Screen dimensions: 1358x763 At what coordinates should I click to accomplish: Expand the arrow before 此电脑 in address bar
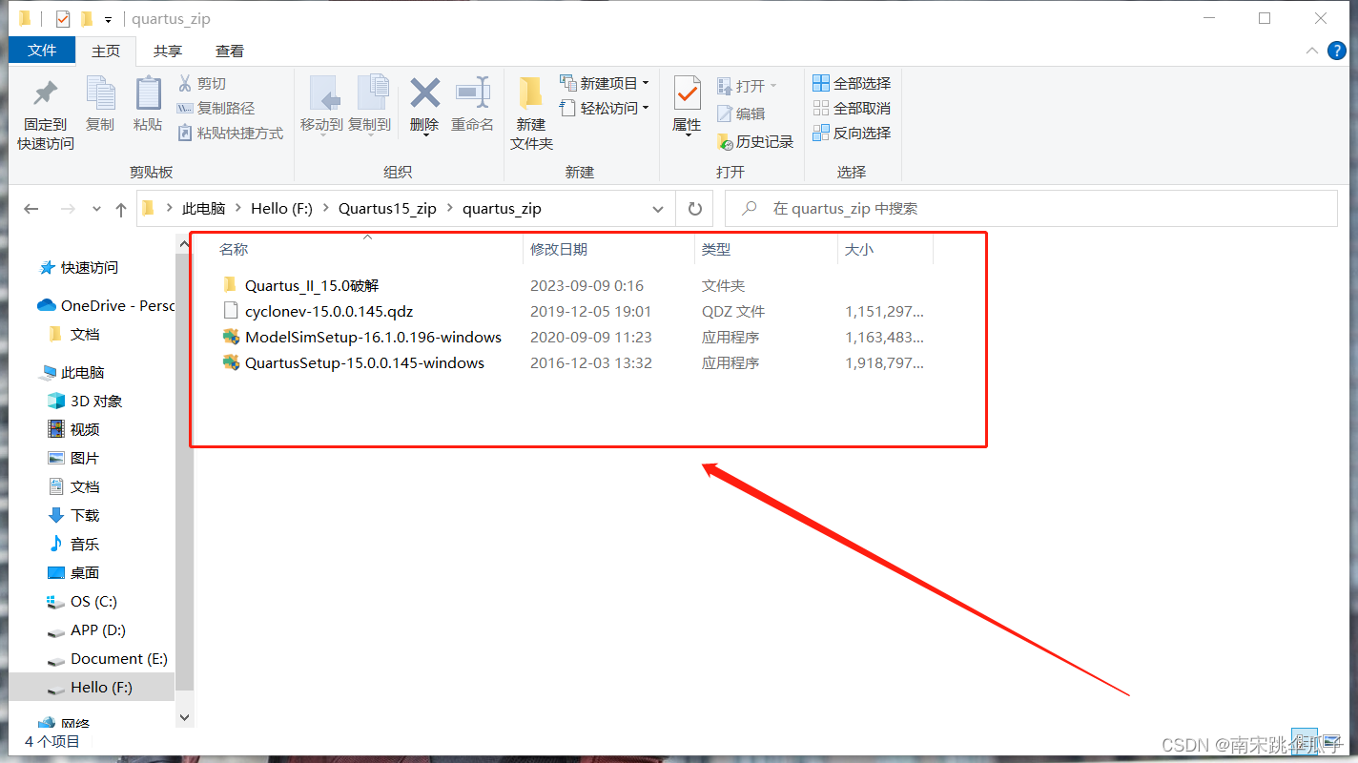170,208
